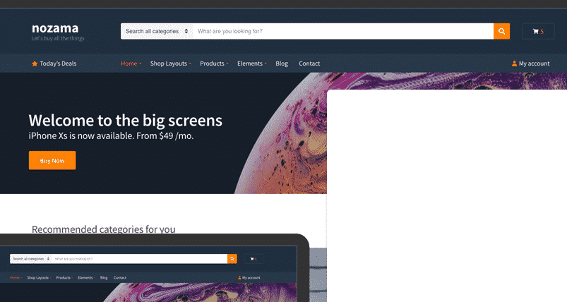Click the orange search magnifier button
This screenshot has width=567, height=302.
[501, 32]
